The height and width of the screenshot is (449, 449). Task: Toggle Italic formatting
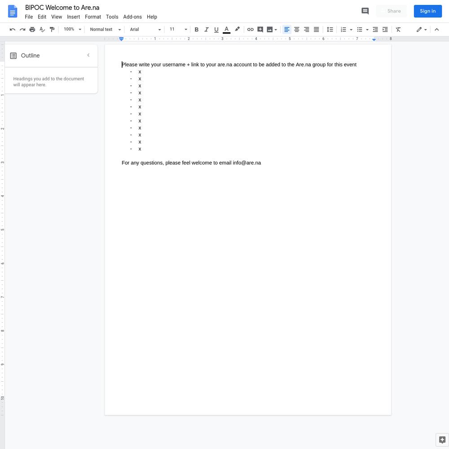tap(207, 30)
